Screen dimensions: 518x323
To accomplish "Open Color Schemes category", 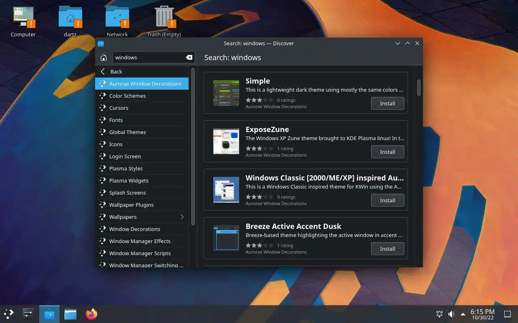I will point(142,96).
